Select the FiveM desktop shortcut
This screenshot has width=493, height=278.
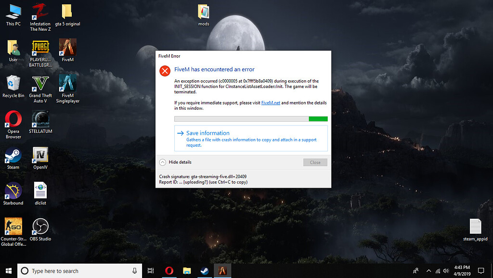click(67, 50)
